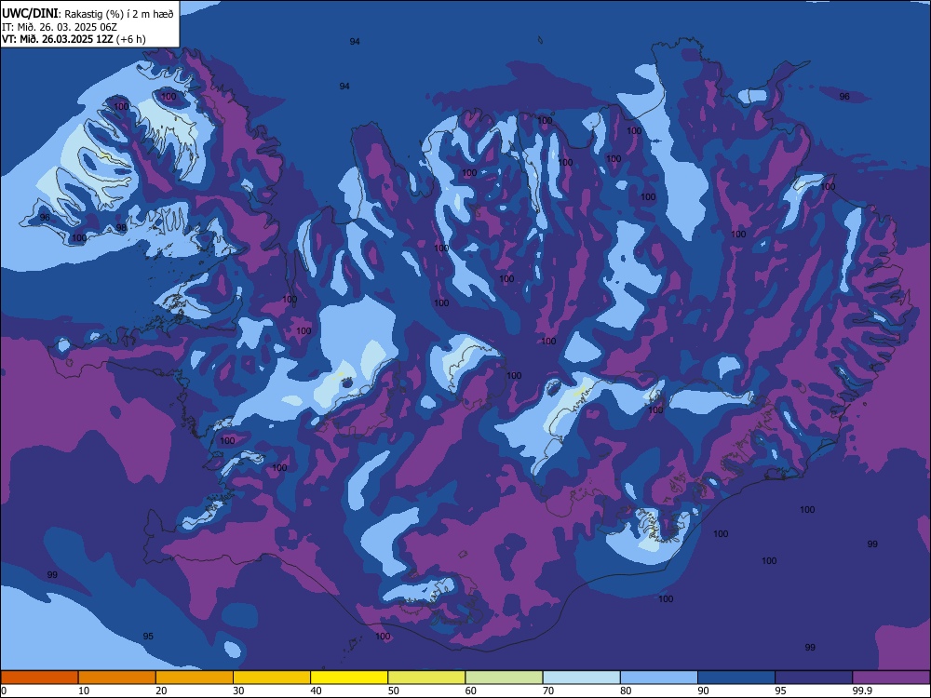Click the purple above-99.9 legend swatch
Screen dimensions: 931x698
(x=892, y=678)
